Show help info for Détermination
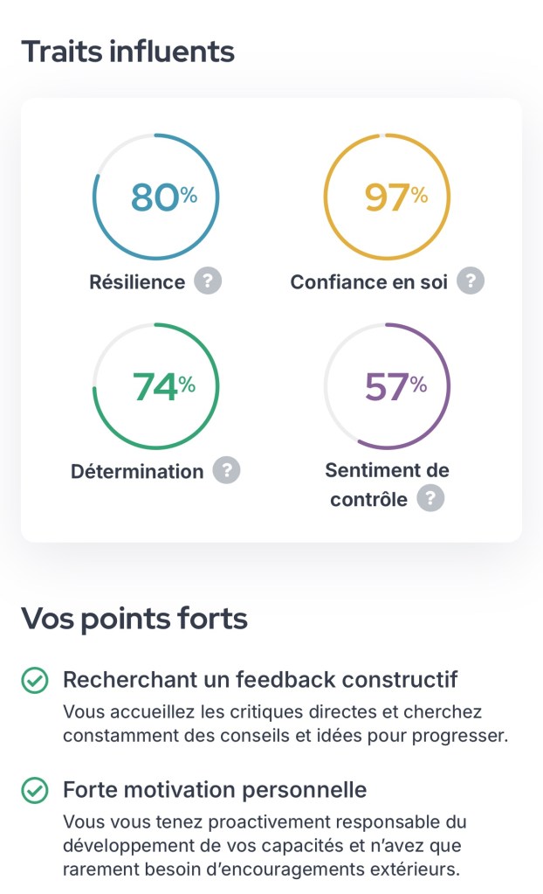The image size is (543, 894). pos(226,470)
